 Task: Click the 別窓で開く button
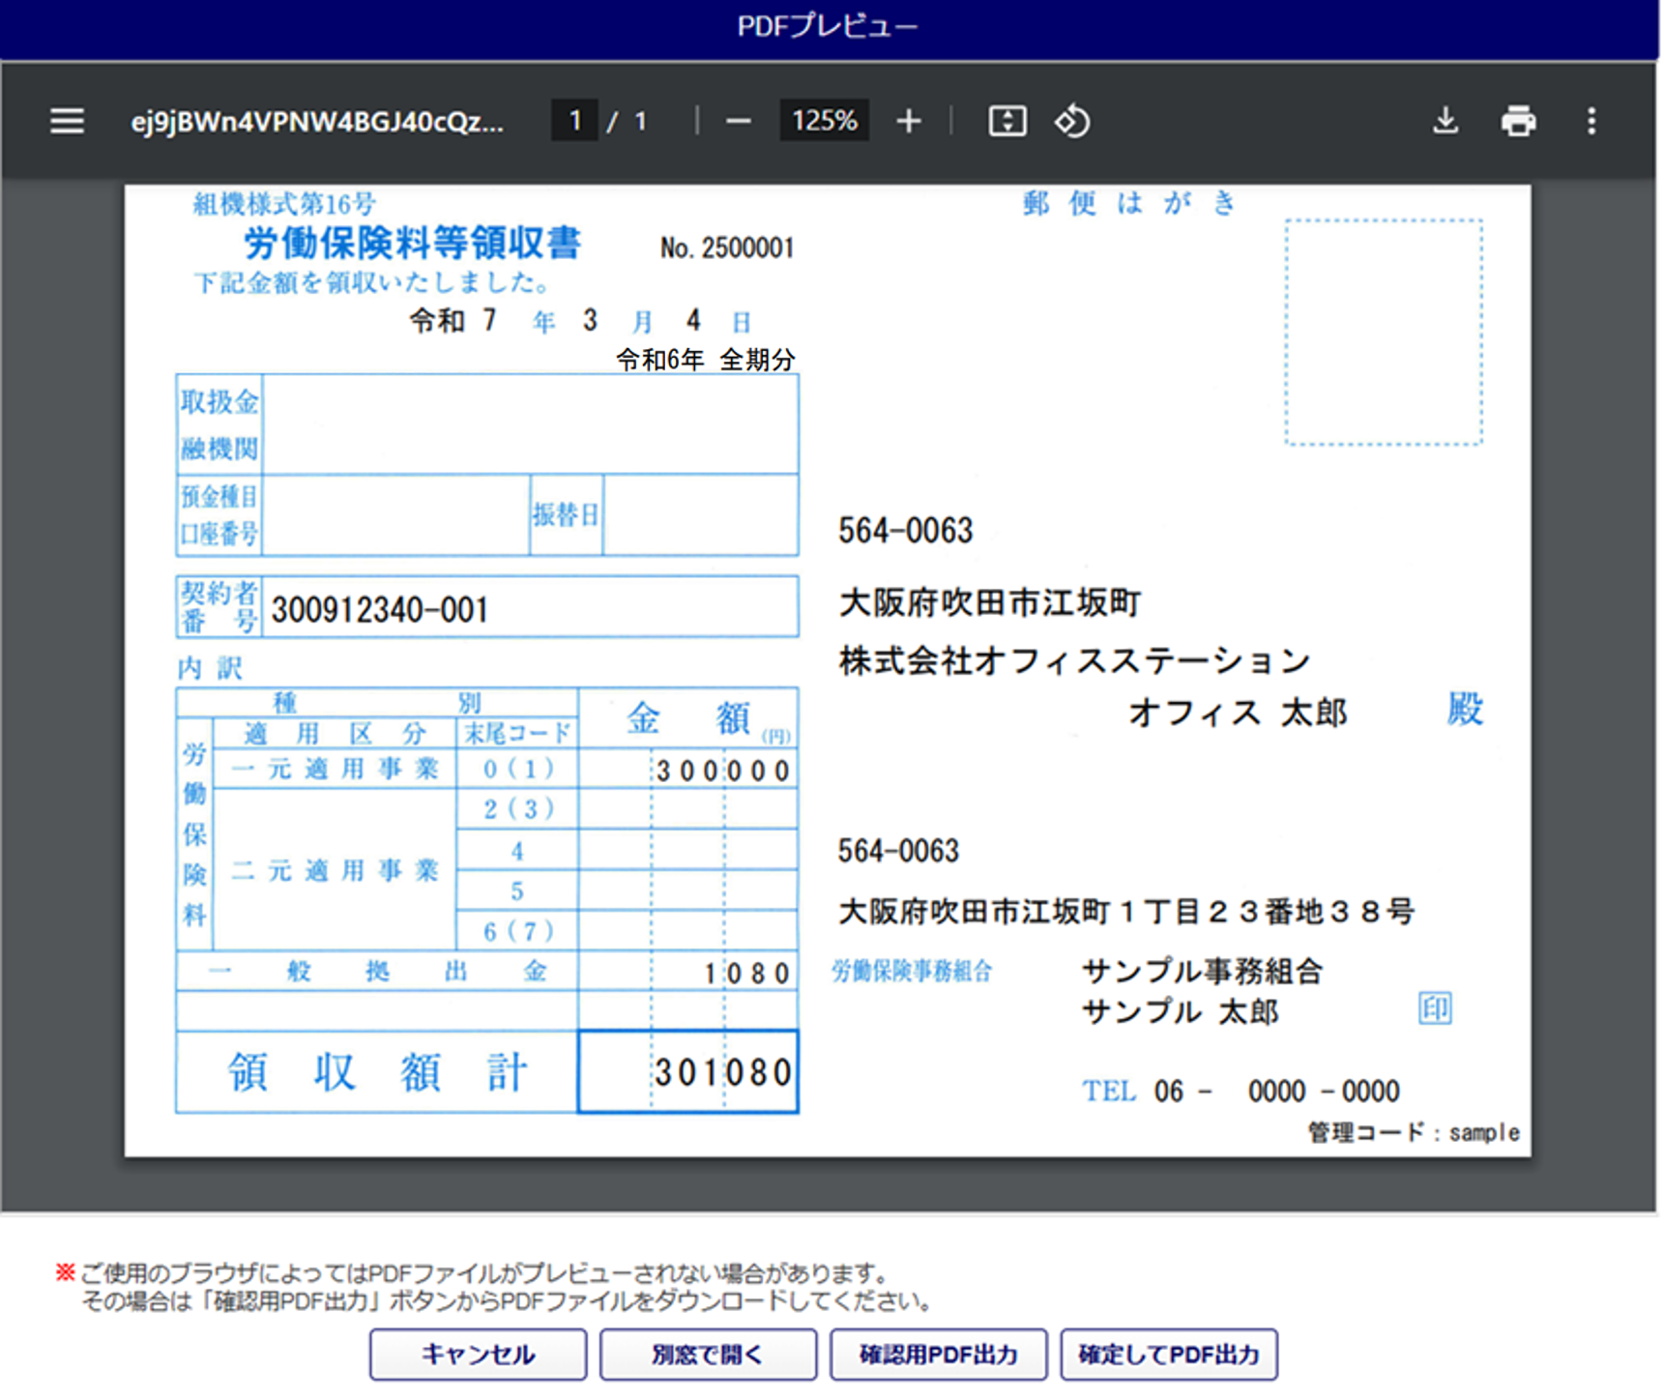click(708, 1355)
